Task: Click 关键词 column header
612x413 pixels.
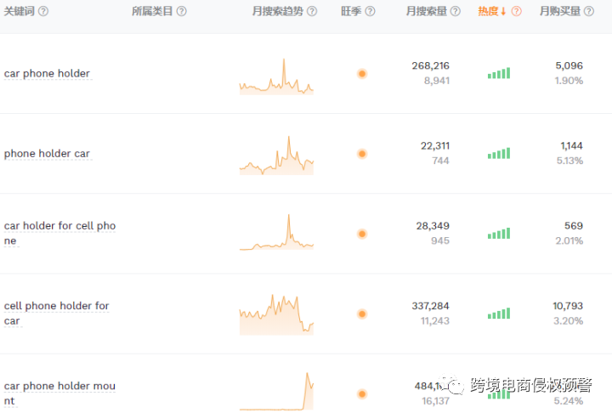Action: [19, 11]
